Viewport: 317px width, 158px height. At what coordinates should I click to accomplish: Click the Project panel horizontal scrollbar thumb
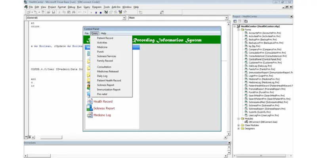tap(261, 156)
